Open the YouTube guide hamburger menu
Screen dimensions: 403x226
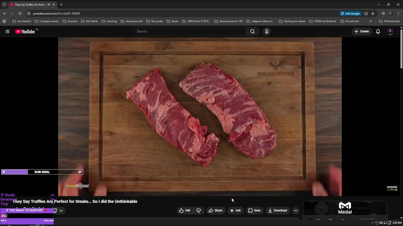pyautogui.click(x=8, y=31)
